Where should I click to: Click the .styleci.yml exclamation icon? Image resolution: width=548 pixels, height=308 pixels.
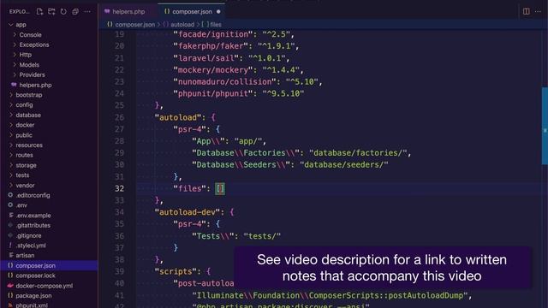[10, 246]
